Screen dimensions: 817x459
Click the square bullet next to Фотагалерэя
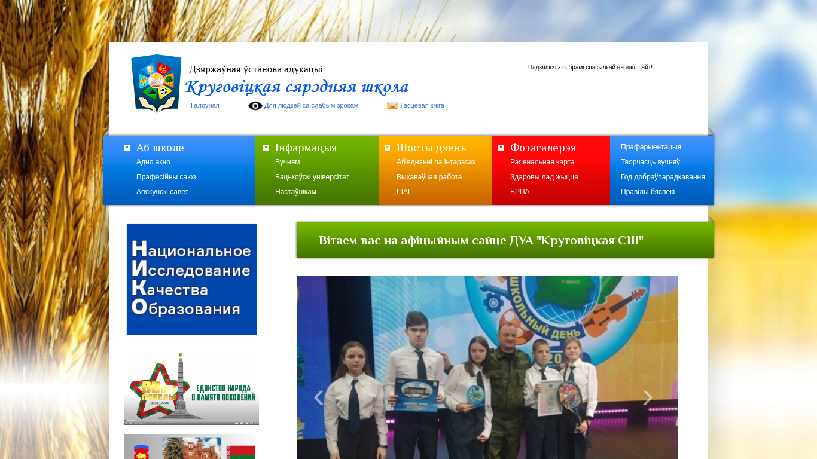pos(501,148)
